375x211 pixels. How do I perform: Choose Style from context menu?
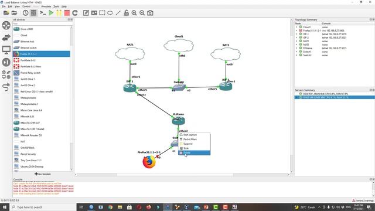(195, 148)
